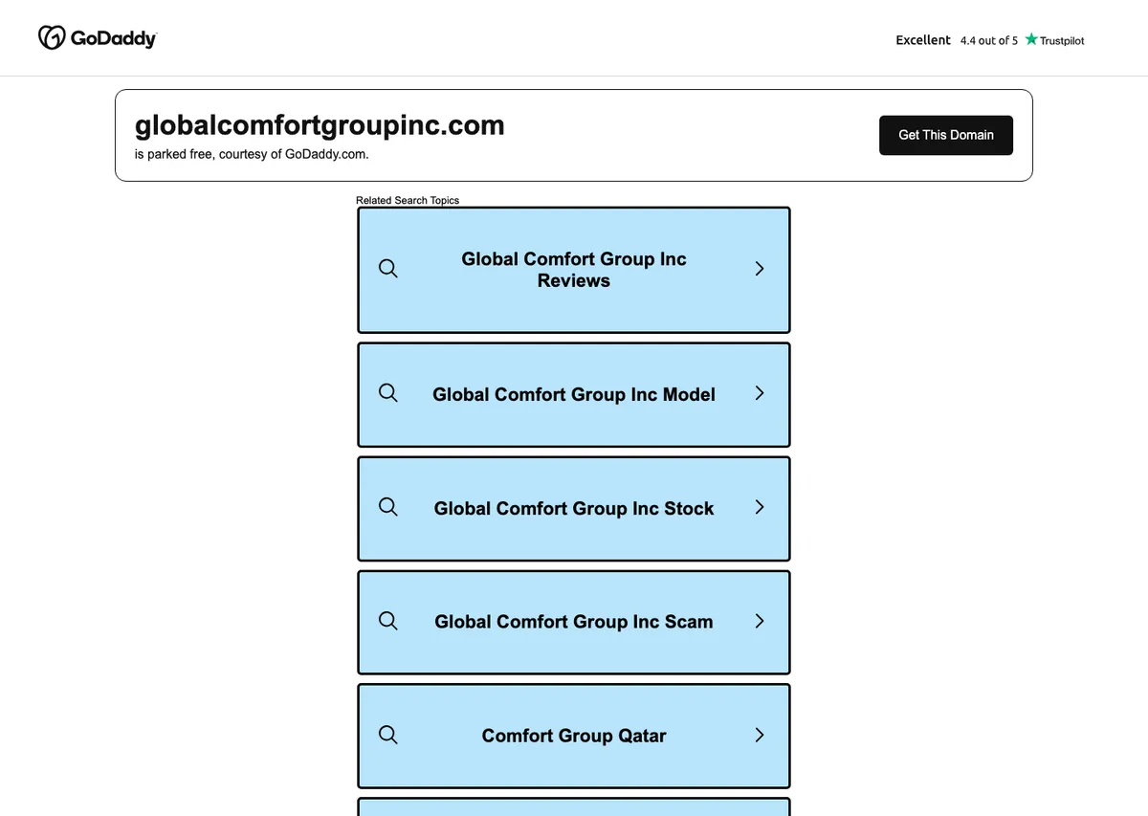Viewport: 1148px width, 816px height.
Task: Click search icon beside Global Comfort Group Inc Reviews
Action: (x=387, y=269)
